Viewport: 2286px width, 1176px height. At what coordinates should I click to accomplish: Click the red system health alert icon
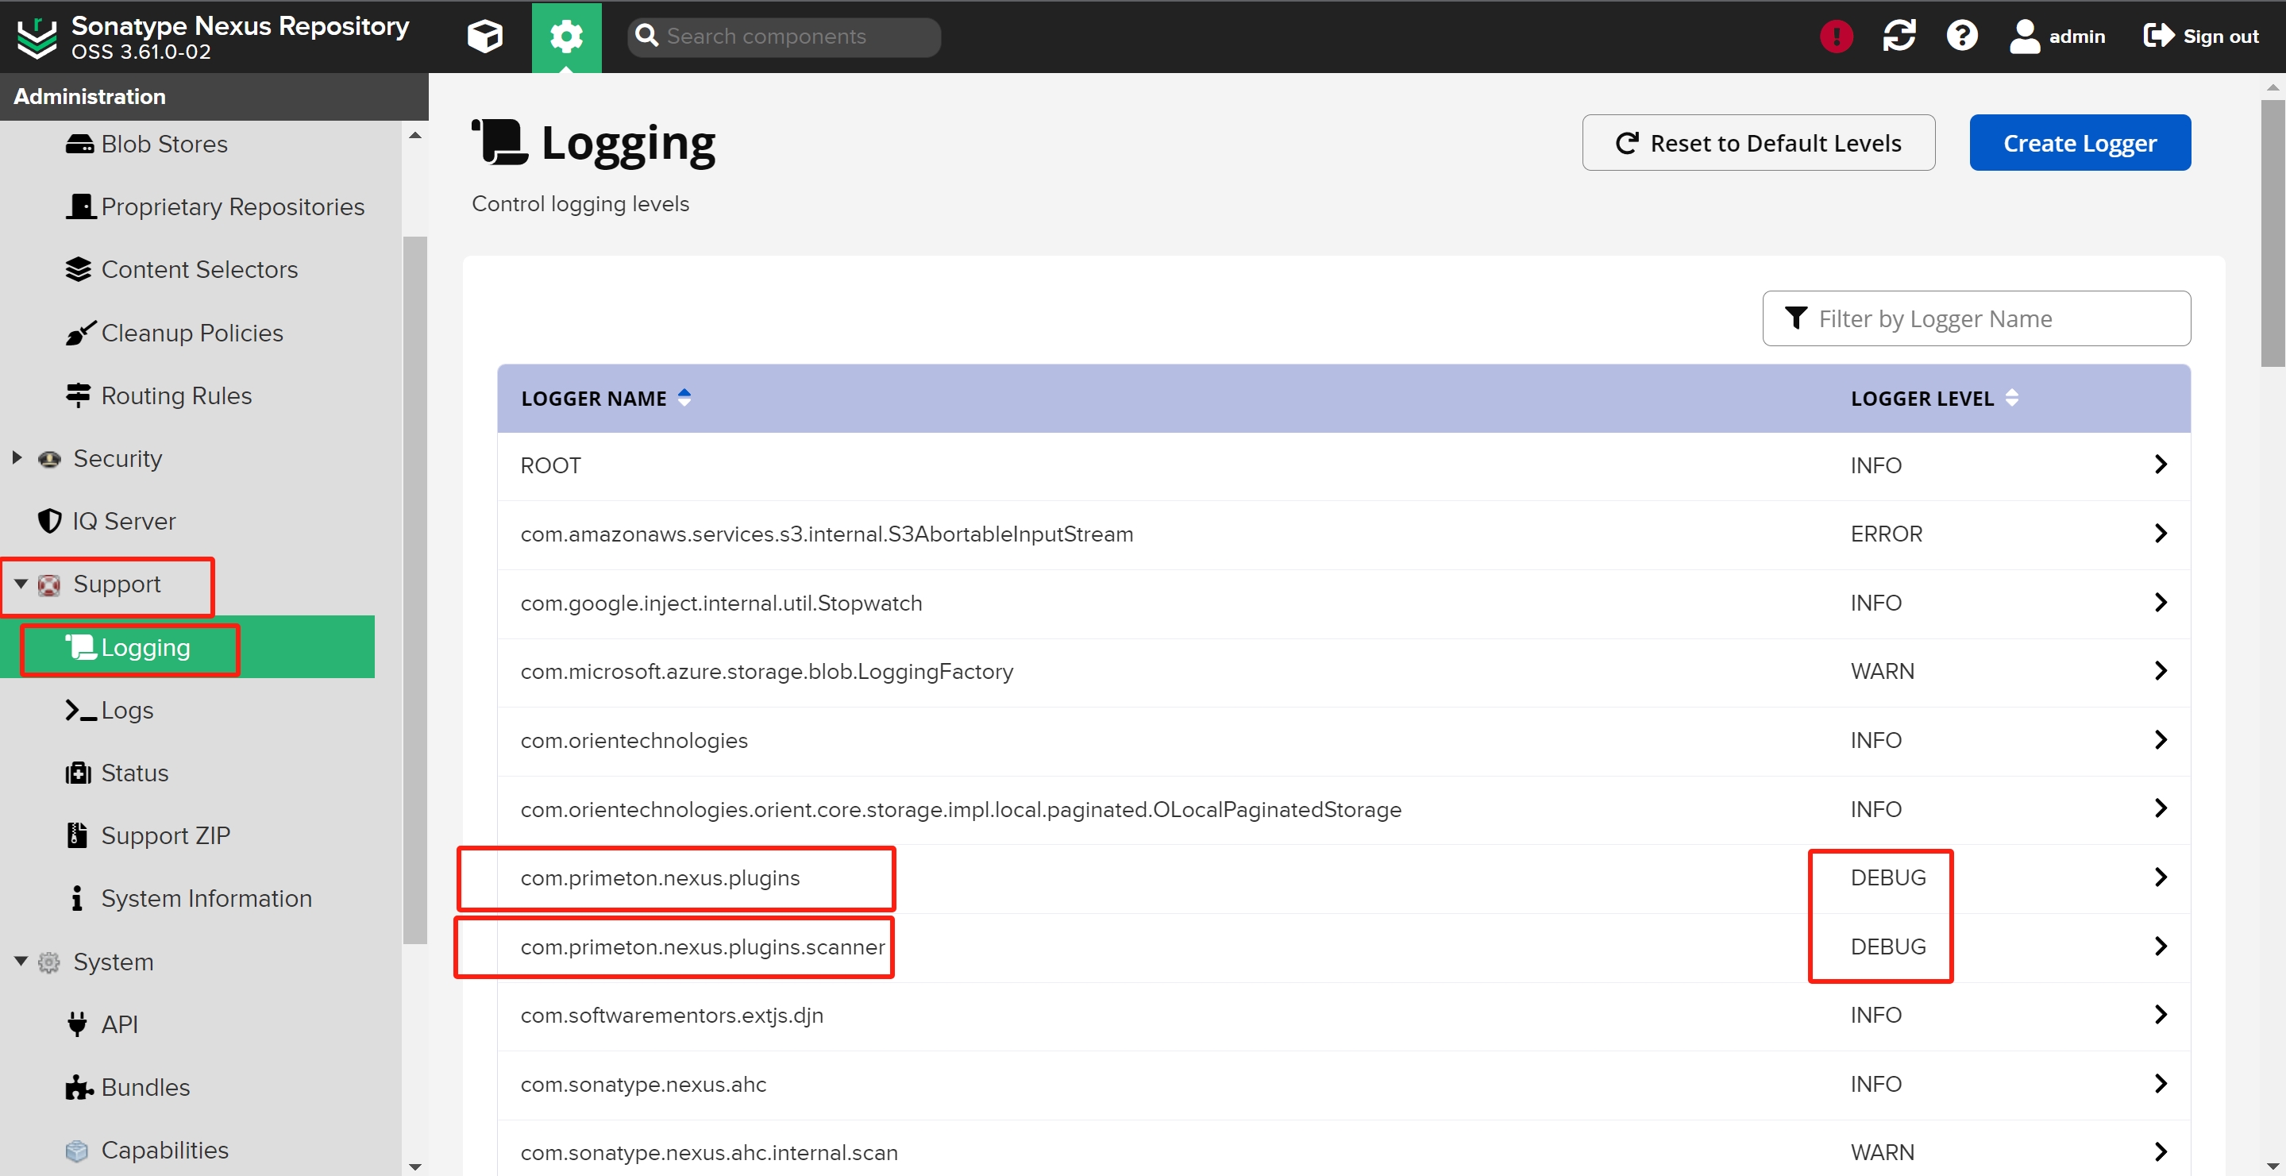point(1835,36)
